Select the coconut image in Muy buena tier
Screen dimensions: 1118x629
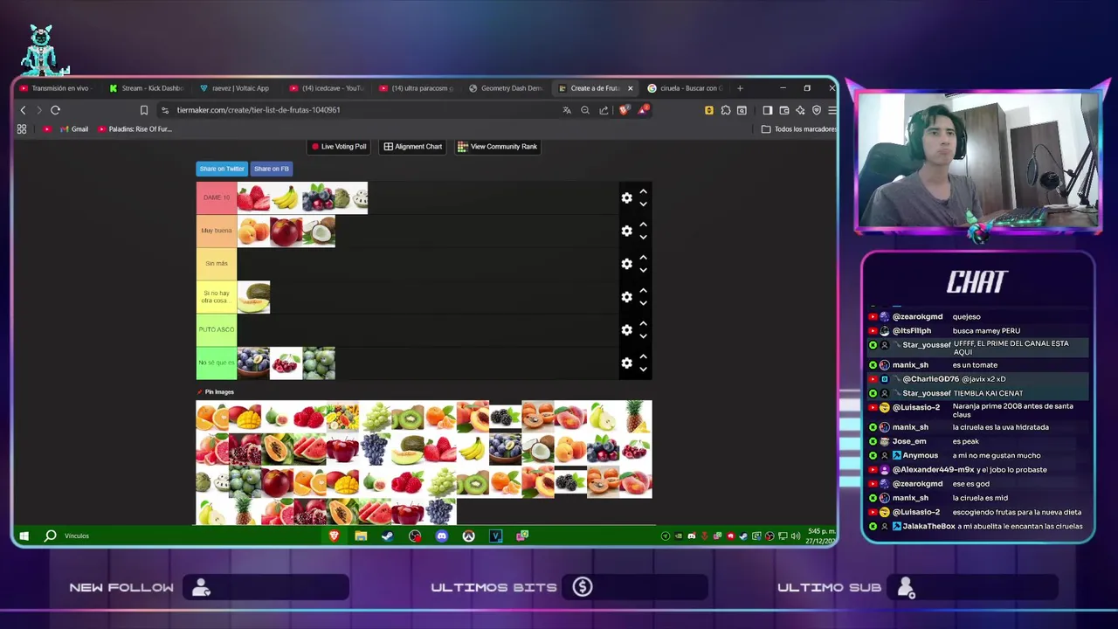coord(319,231)
